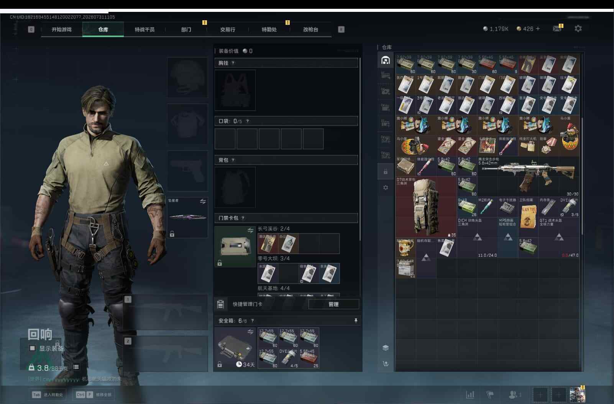Open warehouse sidebar settings gear
614x404 pixels.
(386, 187)
